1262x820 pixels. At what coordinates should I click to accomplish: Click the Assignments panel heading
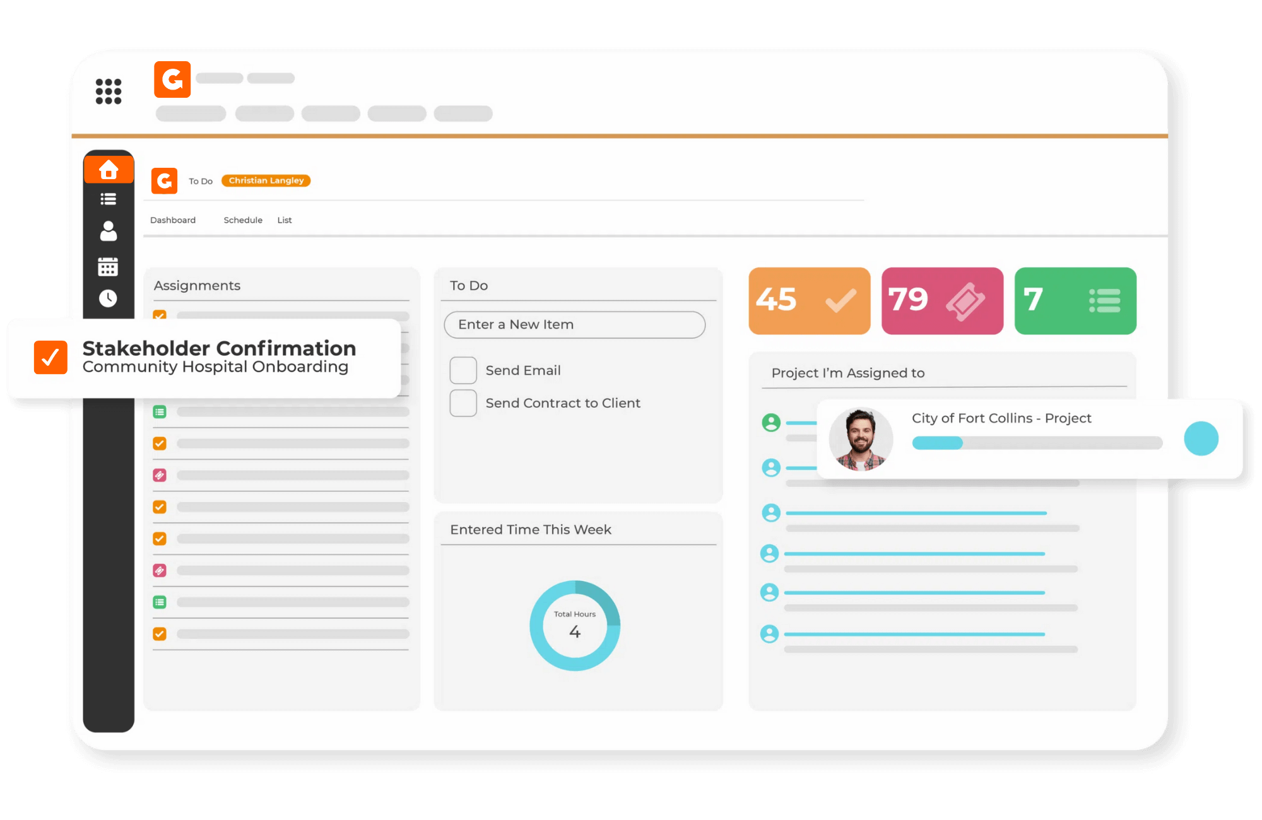pos(197,286)
